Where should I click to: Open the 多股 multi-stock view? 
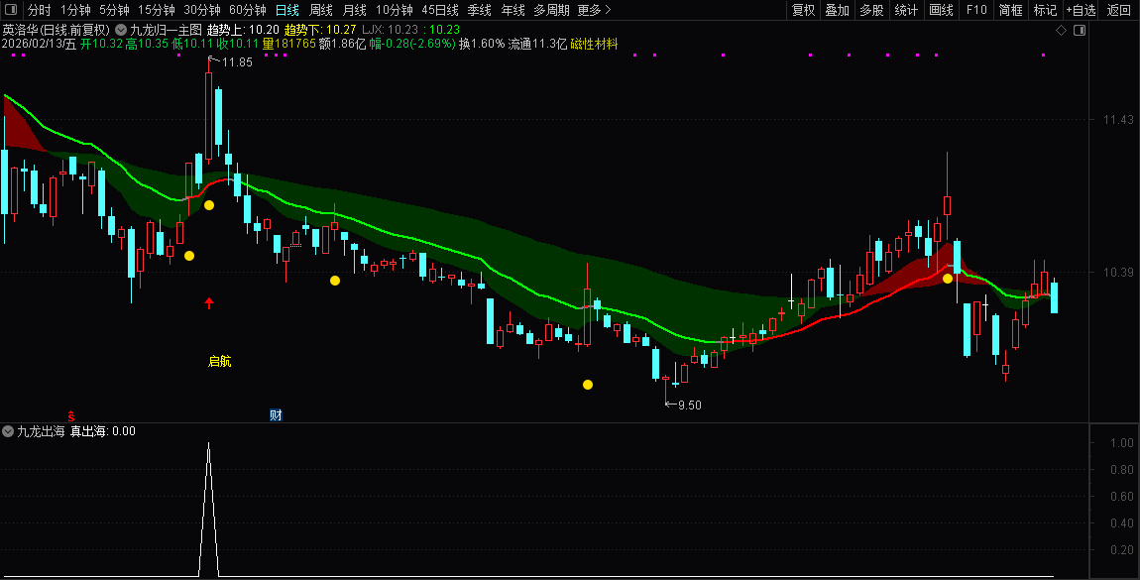point(871,10)
